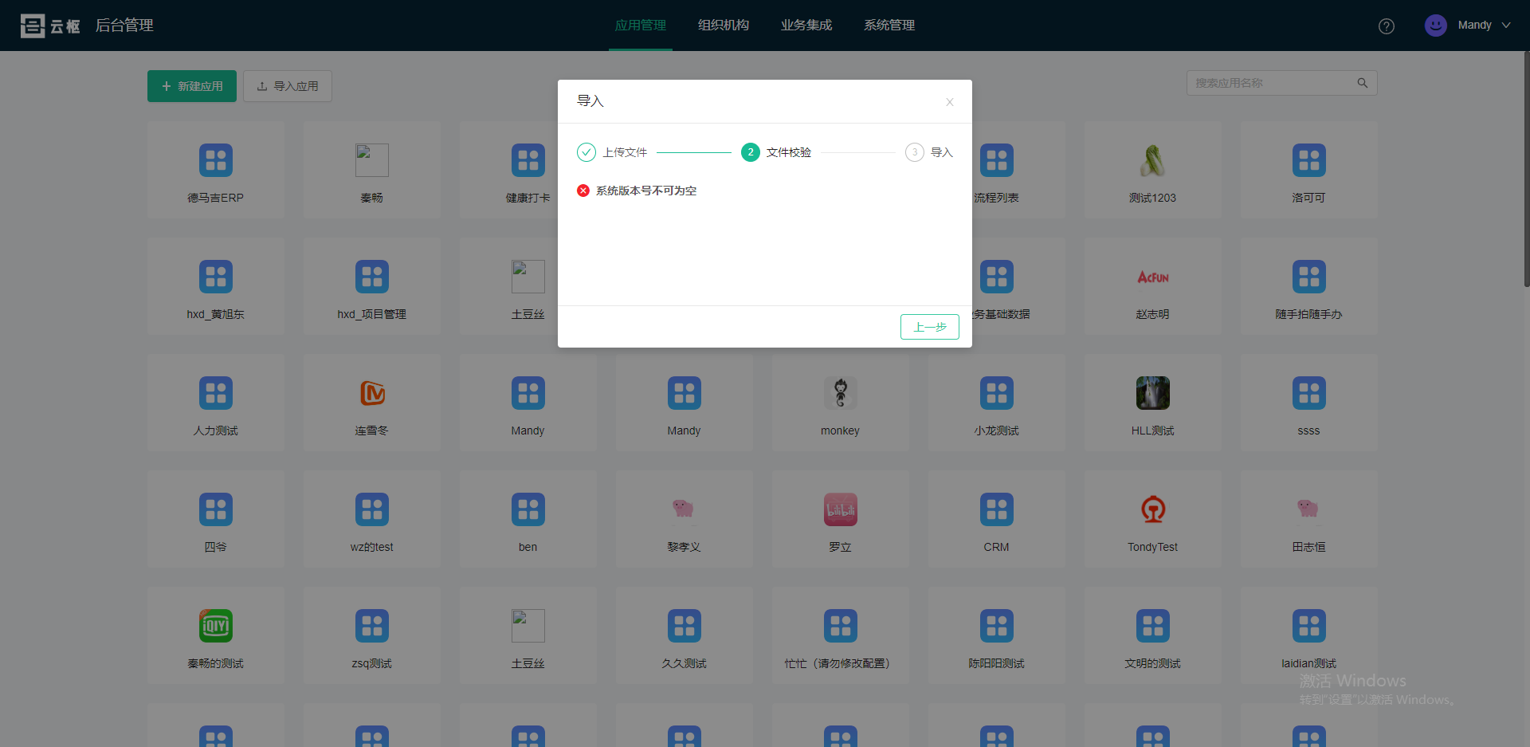Viewport: 1530px width, 747px height.
Task: Open the 赵志明 AcFun app icon
Action: pos(1153,277)
